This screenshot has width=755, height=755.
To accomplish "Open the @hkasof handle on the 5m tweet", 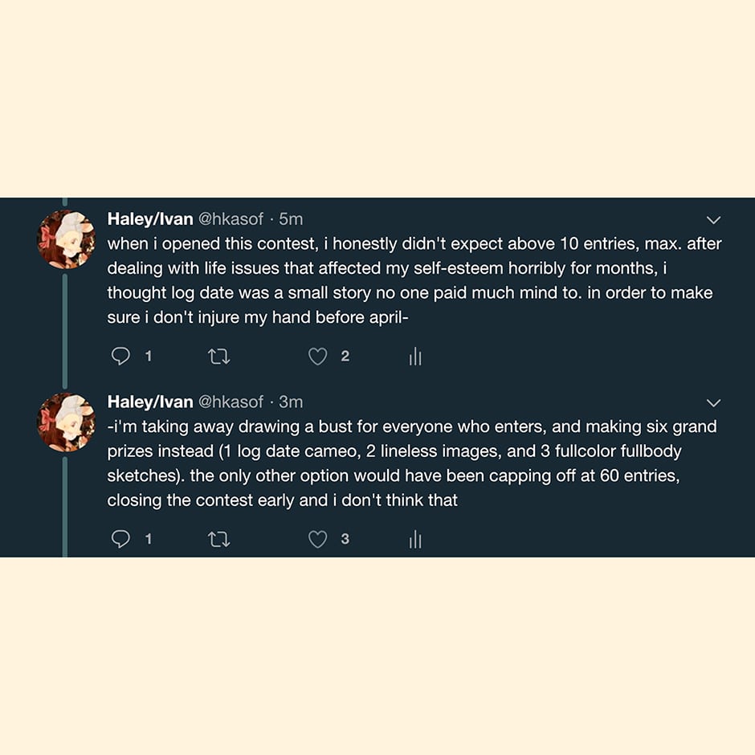I will [231, 219].
